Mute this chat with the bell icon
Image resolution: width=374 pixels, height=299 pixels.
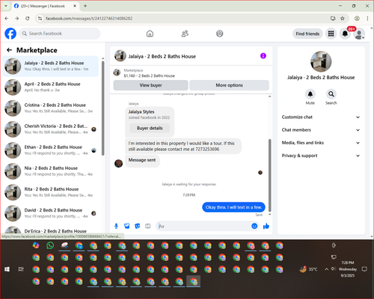(310, 94)
